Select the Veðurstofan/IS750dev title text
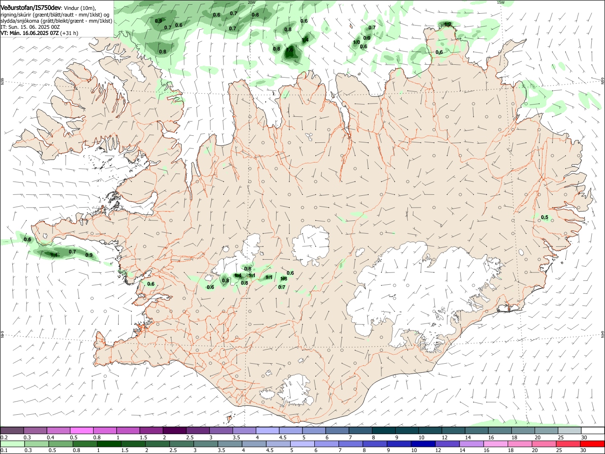 tap(31, 8)
